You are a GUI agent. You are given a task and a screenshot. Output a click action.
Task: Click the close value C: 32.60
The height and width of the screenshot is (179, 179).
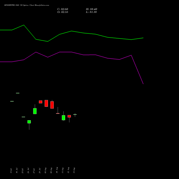pyautogui.click(x=63, y=9)
